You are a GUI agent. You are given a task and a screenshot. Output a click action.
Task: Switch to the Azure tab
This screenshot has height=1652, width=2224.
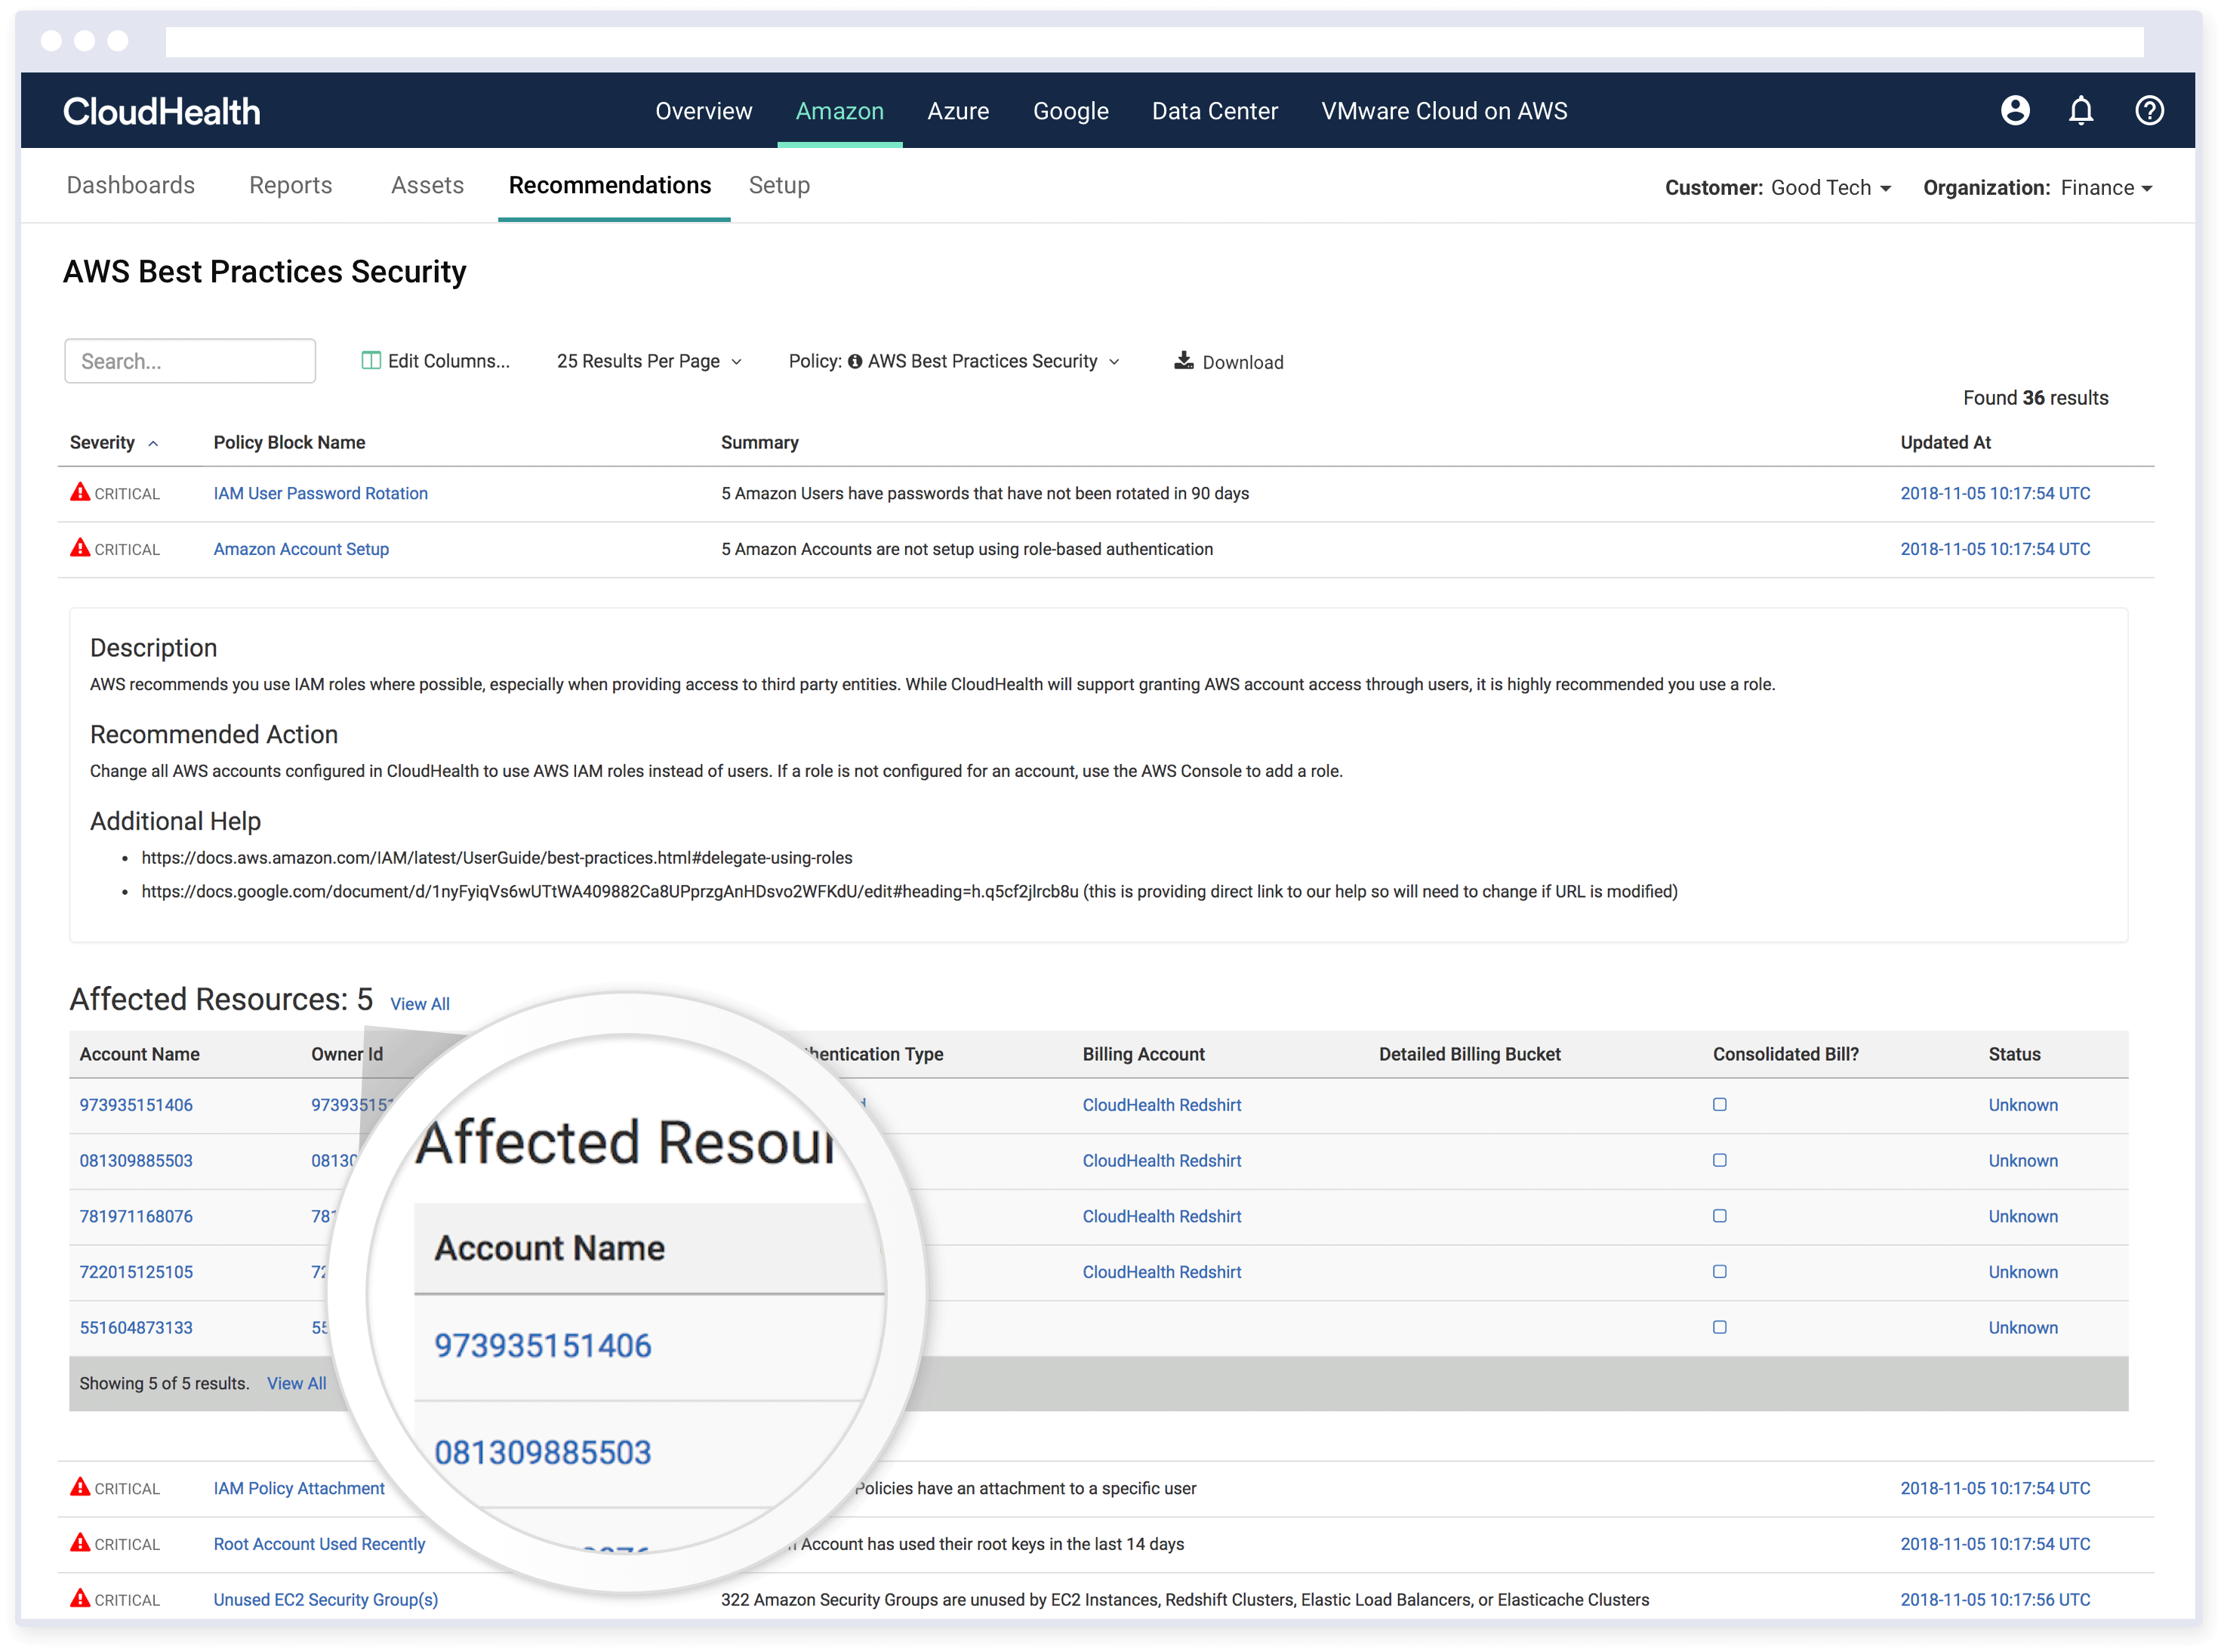click(957, 111)
